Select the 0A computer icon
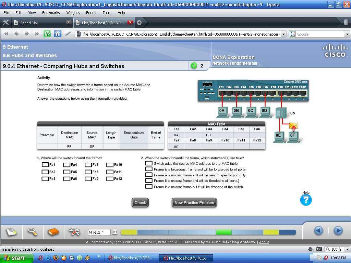This screenshot has width=351, height=263. pyautogui.click(x=222, y=112)
